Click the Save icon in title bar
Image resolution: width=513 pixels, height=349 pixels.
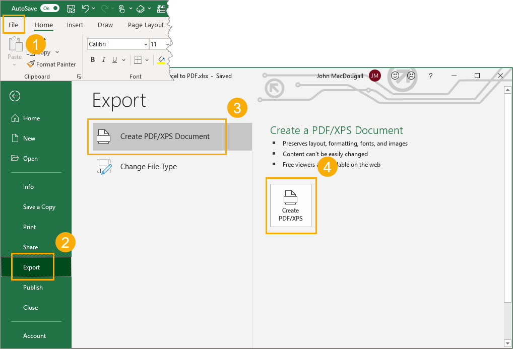(x=71, y=9)
